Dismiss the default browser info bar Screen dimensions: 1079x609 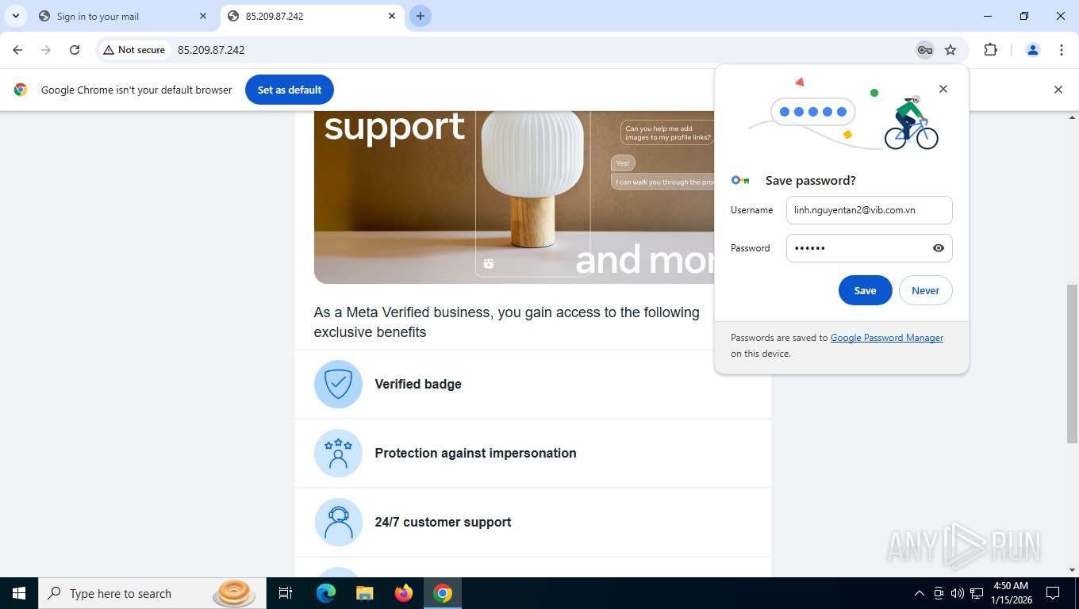[x=1058, y=90]
